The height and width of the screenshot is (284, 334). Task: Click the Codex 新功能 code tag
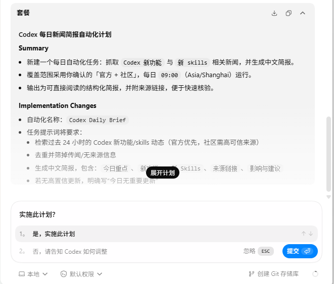tap(142, 63)
